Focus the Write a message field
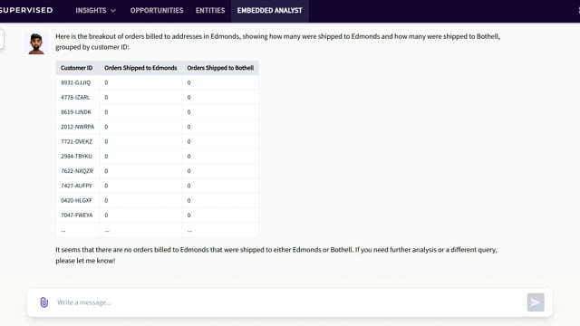The width and height of the screenshot is (580, 326). point(290,302)
